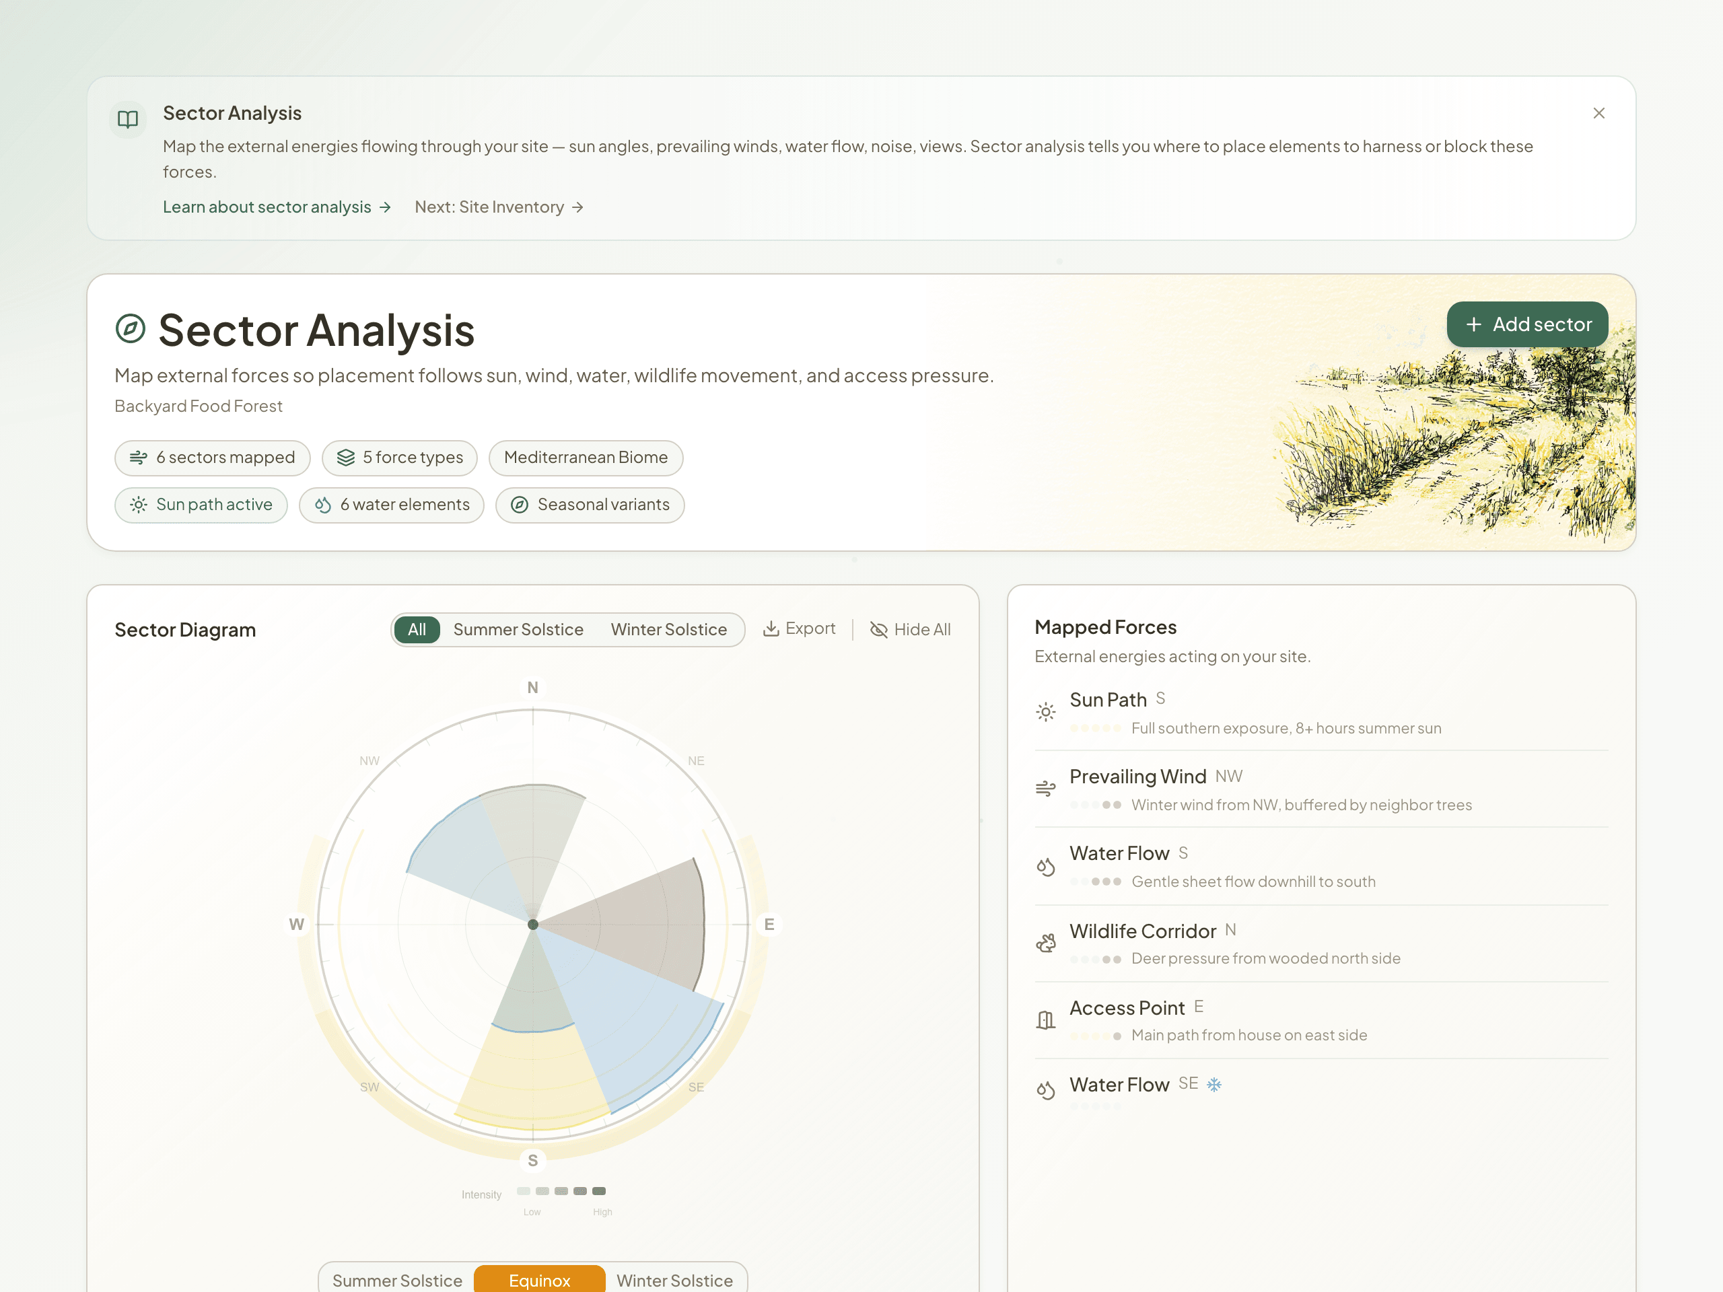Click the gate icon beside Access Point
The height and width of the screenshot is (1292, 1723).
[1046, 1019]
